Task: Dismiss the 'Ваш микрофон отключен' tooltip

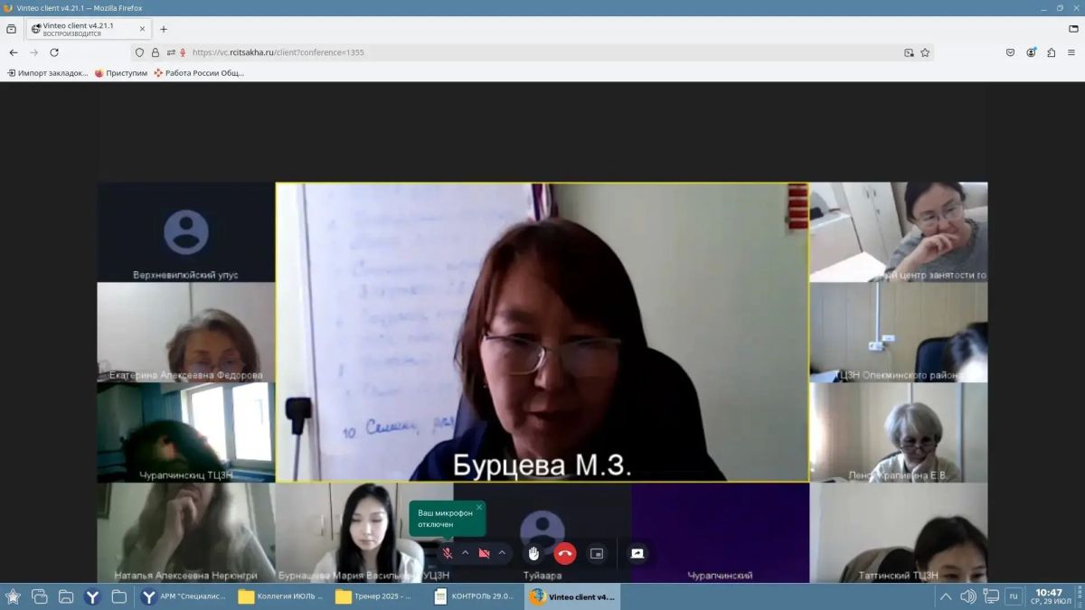Action: (x=478, y=507)
